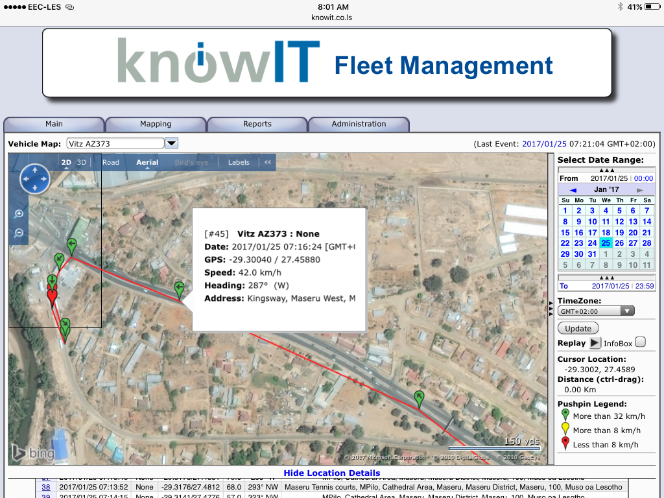Click the green pushpin at lower right road
Screen dimensions: 664x498
419,399
